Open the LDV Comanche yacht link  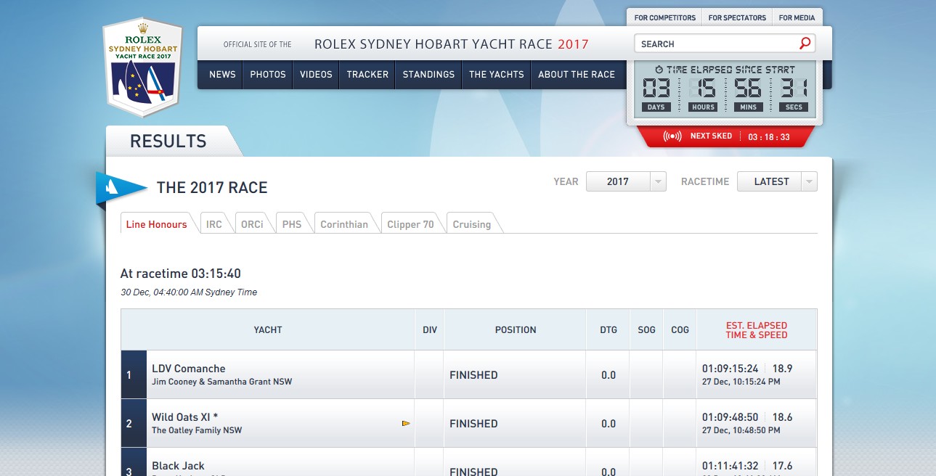pos(189,368)
